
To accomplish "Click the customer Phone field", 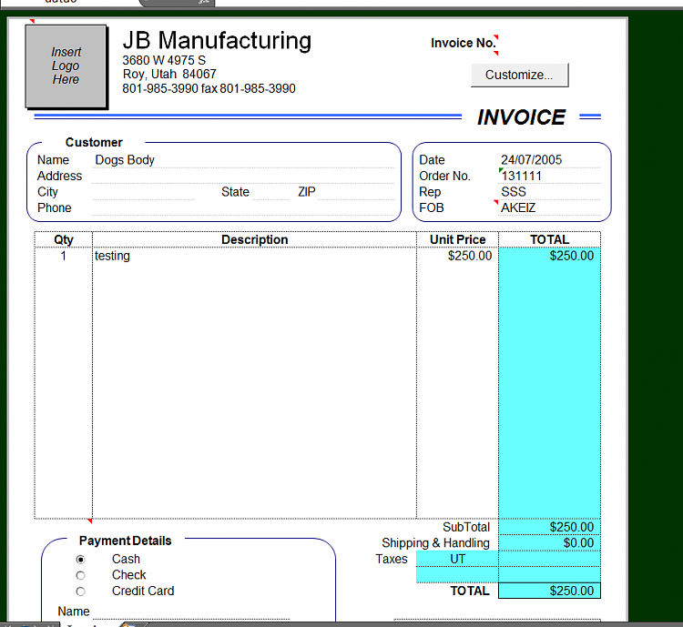I will click(x=243, y=208).
